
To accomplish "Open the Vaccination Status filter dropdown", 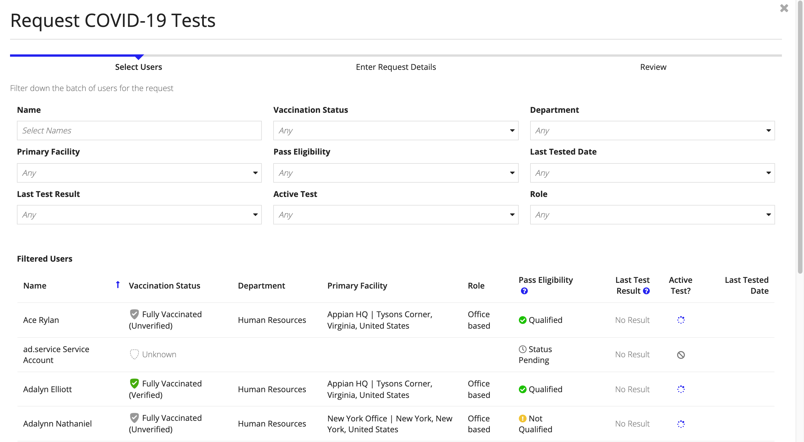I will [395, 130].
